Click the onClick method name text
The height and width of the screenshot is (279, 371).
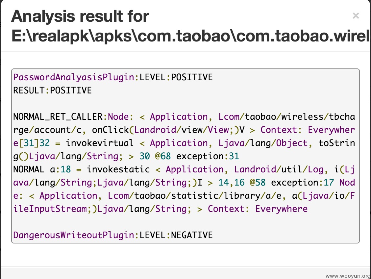[111, 130]
